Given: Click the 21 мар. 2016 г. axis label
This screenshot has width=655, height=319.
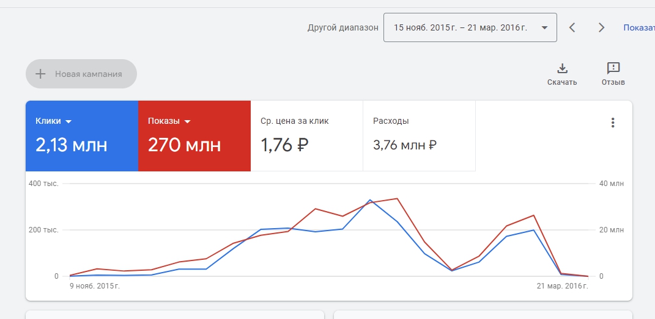Looking at the screenshot, I should pos(562,286).
